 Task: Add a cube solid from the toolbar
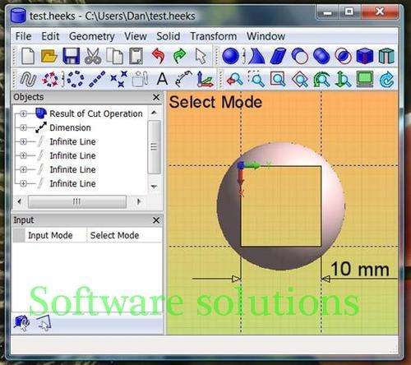[x=365, y=56]
